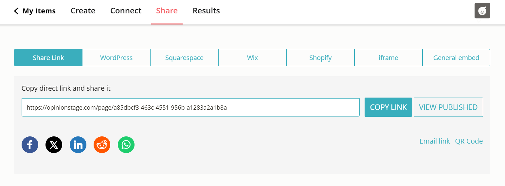The width and height of the screenshot is (505, 186).
Task: View the Results tab
Action: pyautogui.click(x=206, y=11)
